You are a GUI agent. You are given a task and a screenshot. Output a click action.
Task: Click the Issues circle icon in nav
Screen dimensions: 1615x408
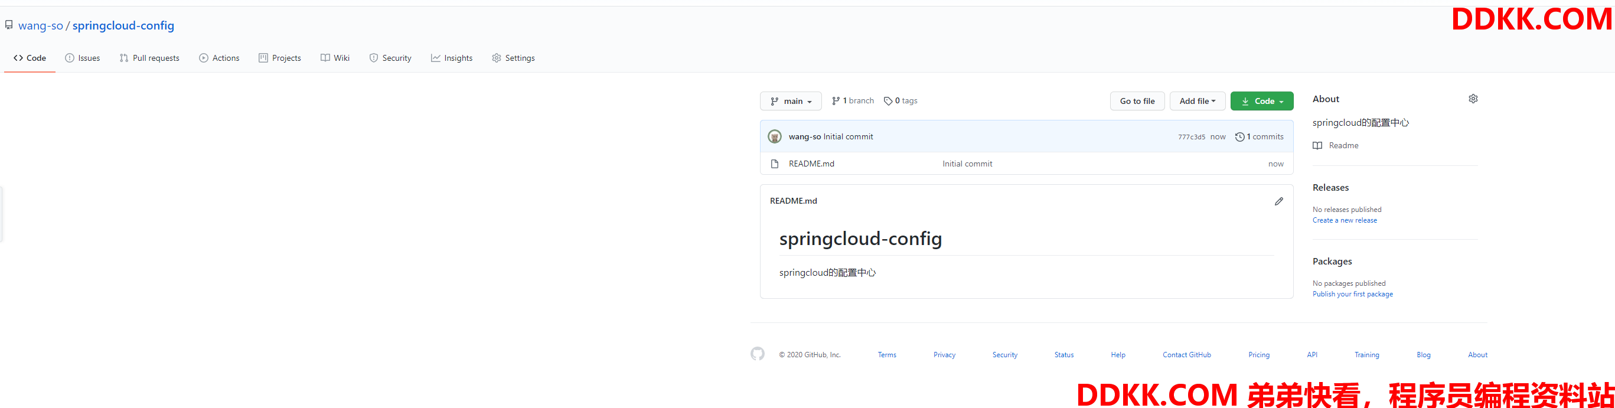(x=70, y=58)
